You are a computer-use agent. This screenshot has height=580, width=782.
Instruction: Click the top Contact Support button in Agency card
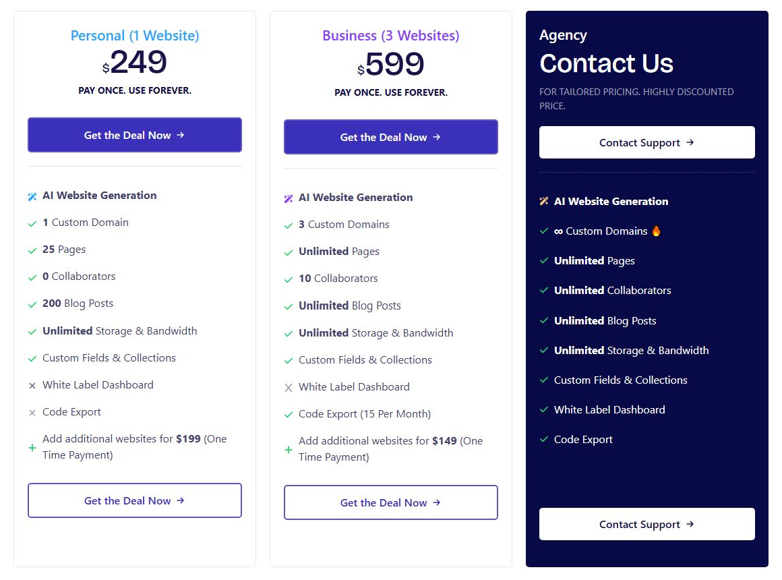click(647, 142)
